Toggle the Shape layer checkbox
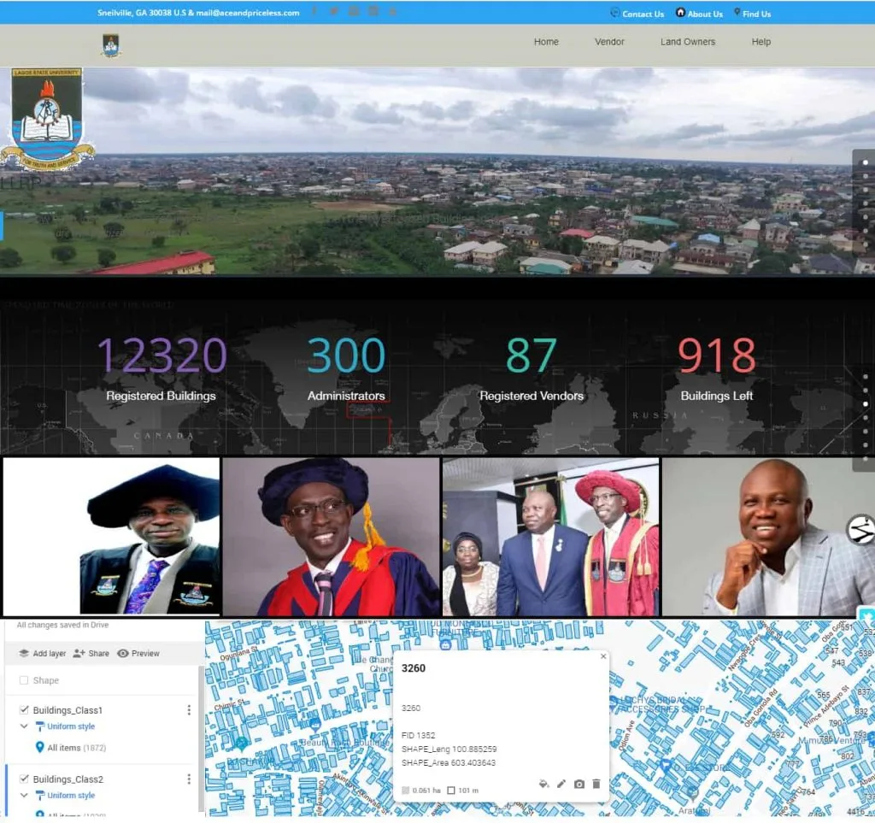This screenshot has width=875, height=823. 24,680
